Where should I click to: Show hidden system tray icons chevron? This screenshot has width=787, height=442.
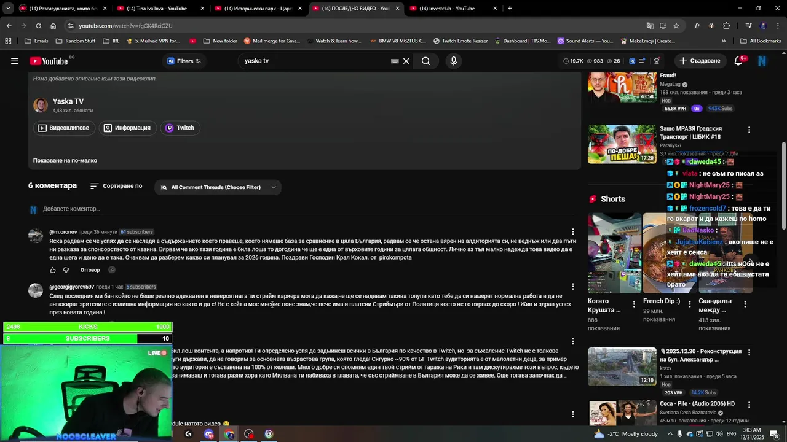(x=670, y=434)
